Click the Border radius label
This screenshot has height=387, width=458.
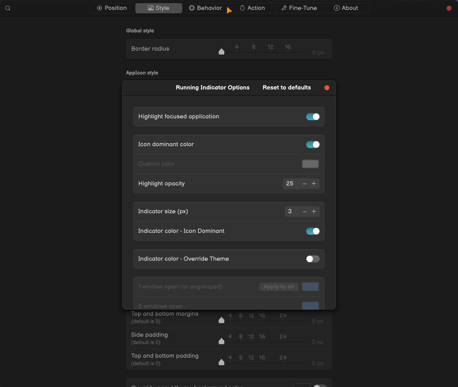click(x=150, y=49)
